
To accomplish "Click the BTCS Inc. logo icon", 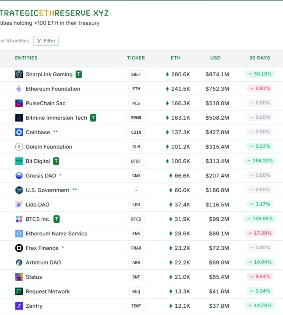I will 19,219.
